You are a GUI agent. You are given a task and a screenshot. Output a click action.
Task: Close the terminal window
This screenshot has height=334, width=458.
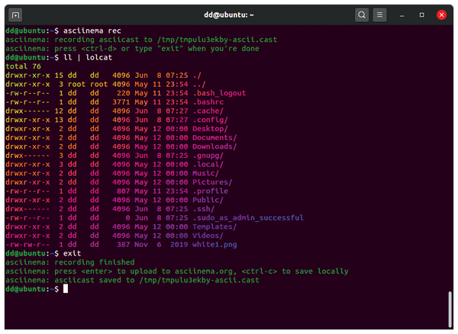click(x=441, y=15)
